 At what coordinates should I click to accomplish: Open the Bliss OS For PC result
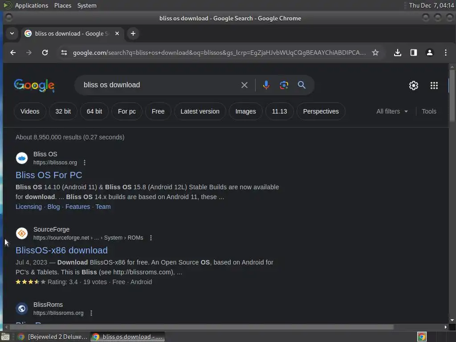click(49, 175)
